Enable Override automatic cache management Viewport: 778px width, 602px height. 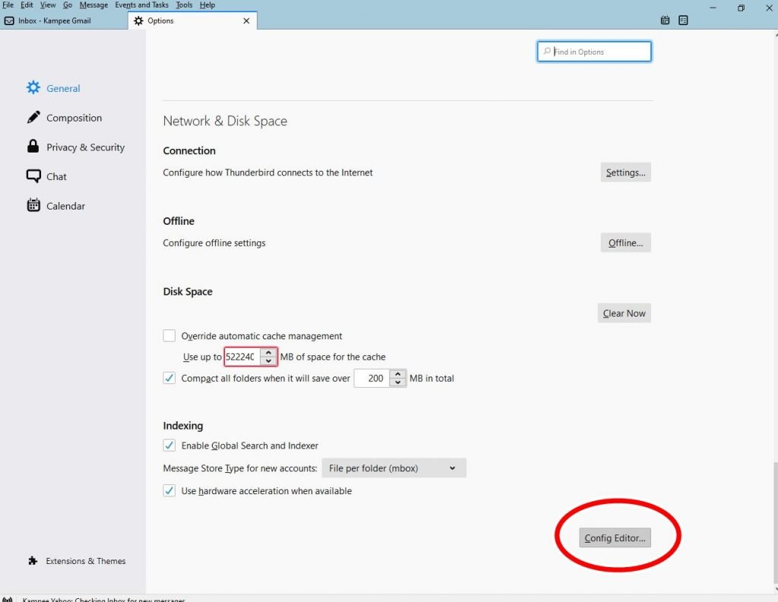pos(169,336)
